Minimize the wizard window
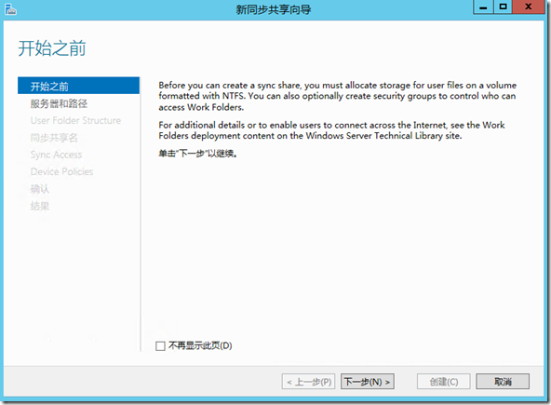The width and height of the screenshot is (551, 405). point(484,7)
